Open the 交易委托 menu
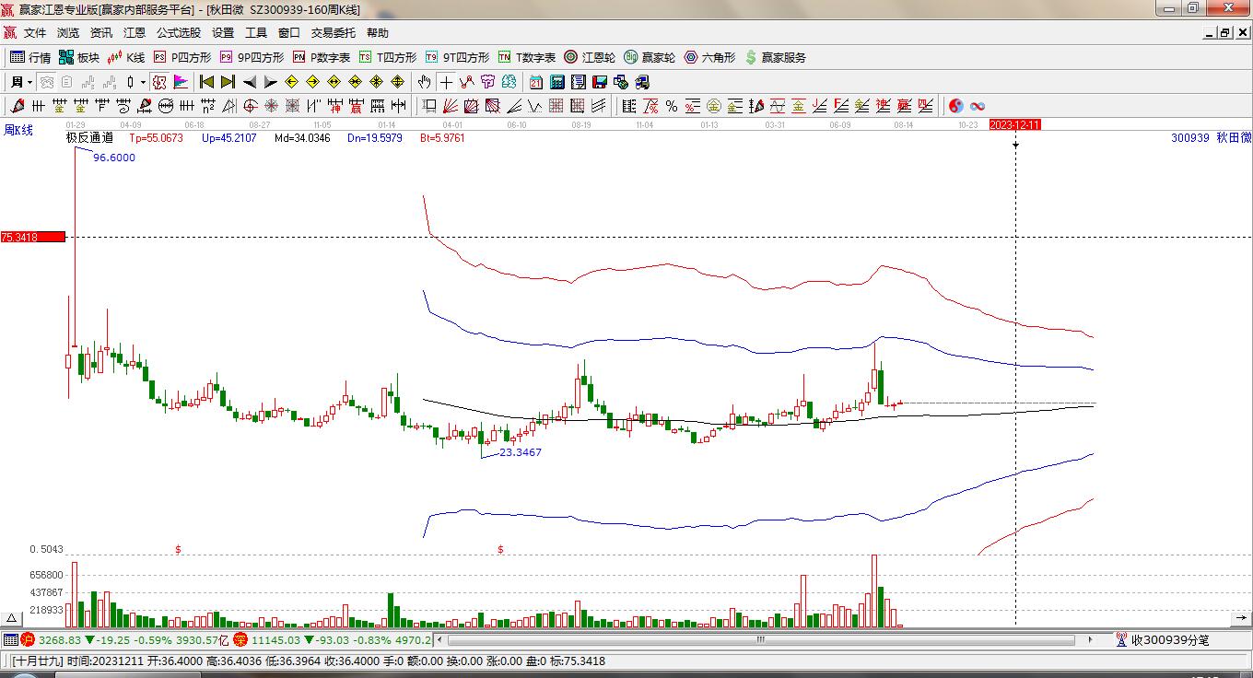 click(x=333, y=33)
